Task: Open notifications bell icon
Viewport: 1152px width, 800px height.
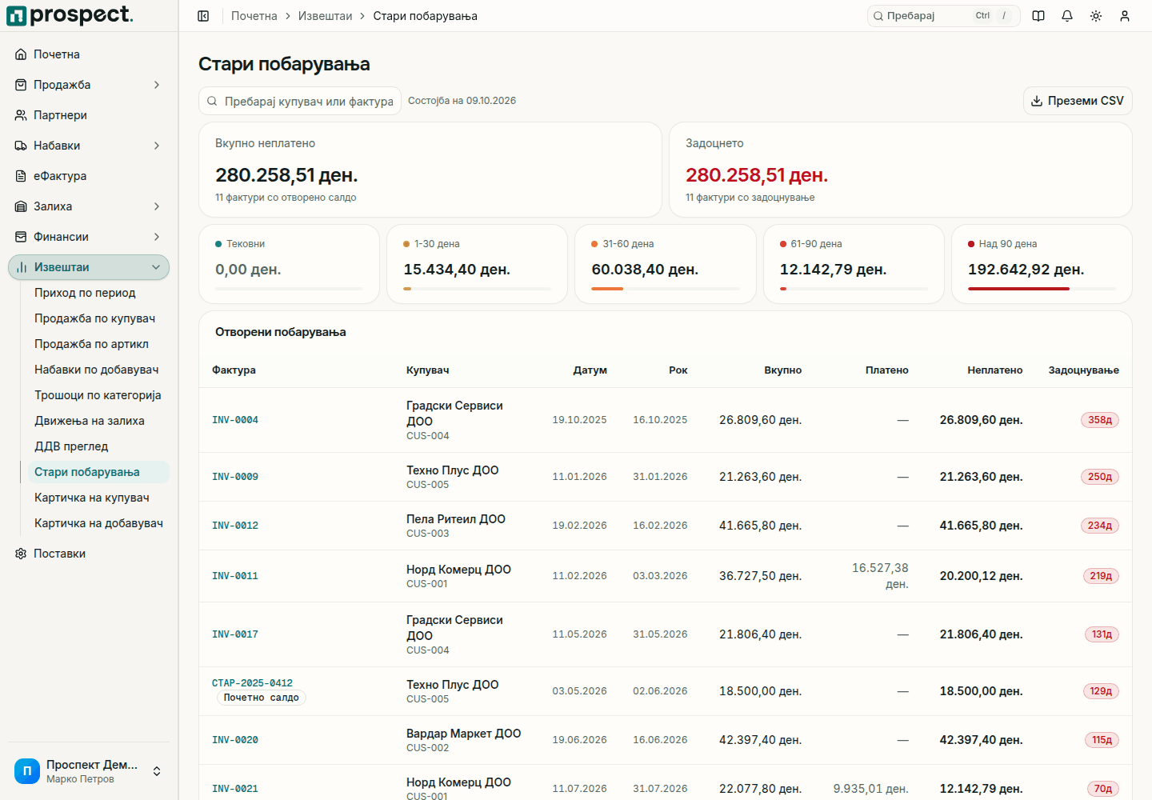Action: pos(1067,16)
